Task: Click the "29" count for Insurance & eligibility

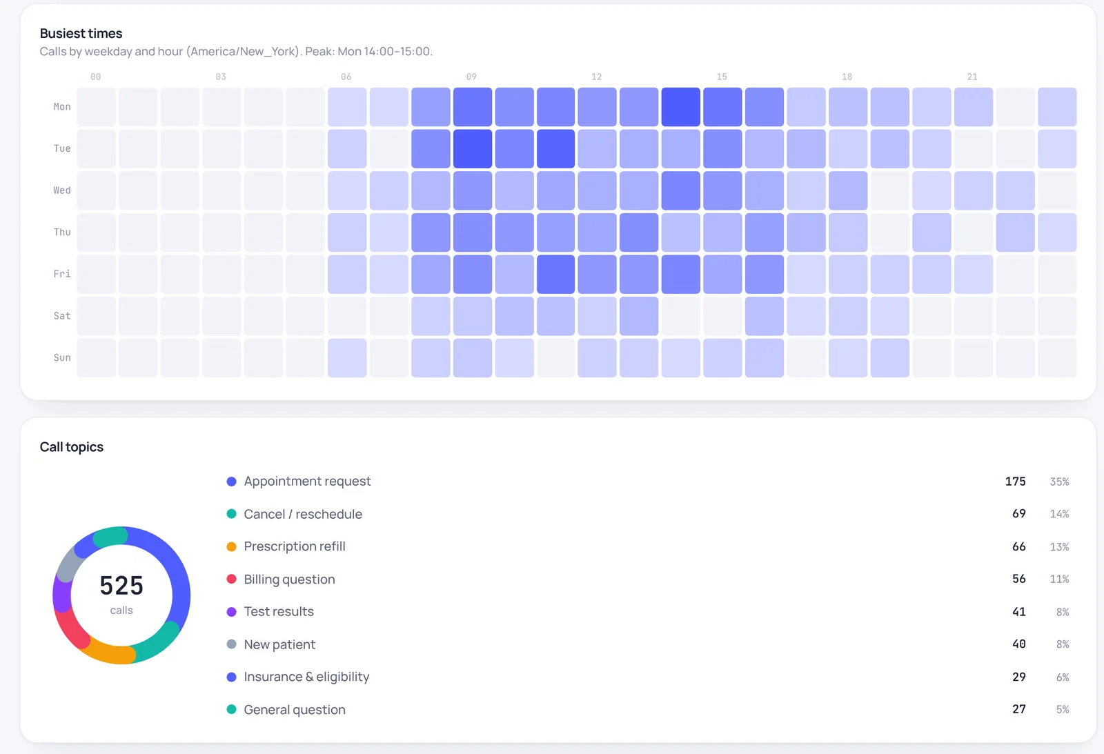Action: (1019, 677)
